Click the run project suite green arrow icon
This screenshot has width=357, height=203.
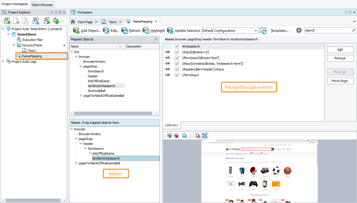pyautogui.click(x=47, y=21)
